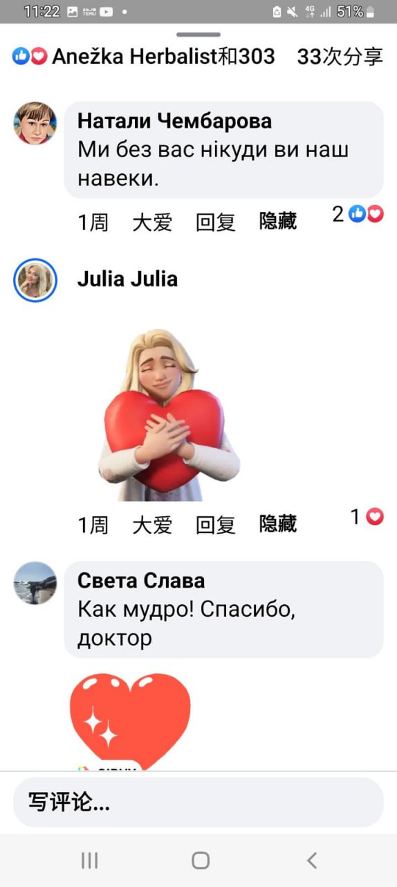This screenshot has height=887, width=397.
Task: Open the 33次分享 shares list
Action: [x=340, y=56]
